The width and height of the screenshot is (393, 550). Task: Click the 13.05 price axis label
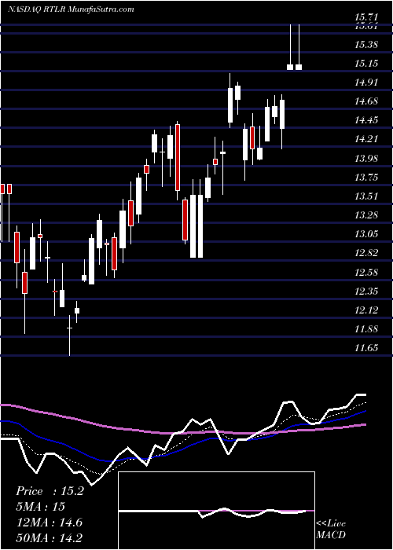[x=366, y=234]
